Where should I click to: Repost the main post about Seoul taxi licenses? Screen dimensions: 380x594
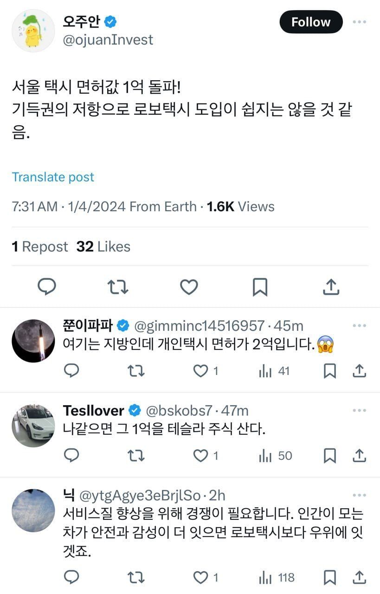tap(118, 287)
